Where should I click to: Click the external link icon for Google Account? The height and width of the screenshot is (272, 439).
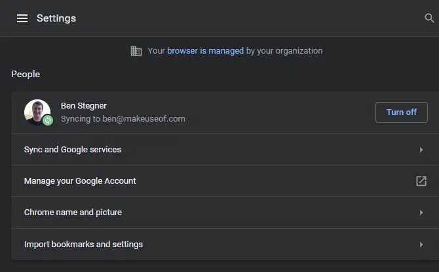[421, 181]
